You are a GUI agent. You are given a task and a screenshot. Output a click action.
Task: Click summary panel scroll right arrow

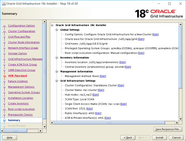pyautogui.click(x=177, y=123)
